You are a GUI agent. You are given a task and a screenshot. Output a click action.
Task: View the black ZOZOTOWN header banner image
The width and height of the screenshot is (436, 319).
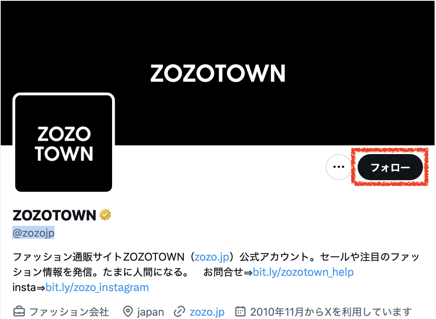tap(218, 73)
